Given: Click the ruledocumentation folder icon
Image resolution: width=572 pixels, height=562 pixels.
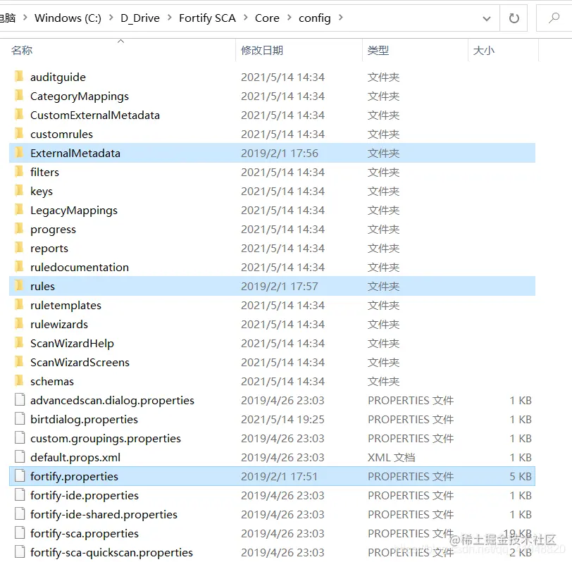Looking at the screenshot, I should pos(19,267).
